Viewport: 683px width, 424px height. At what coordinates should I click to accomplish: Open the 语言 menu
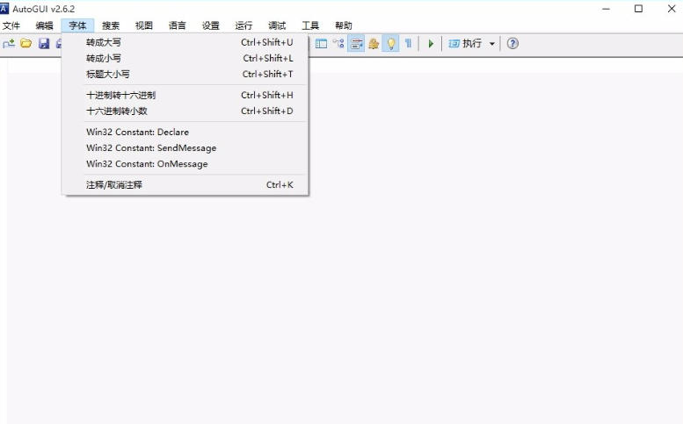click(x=178, y=25)
